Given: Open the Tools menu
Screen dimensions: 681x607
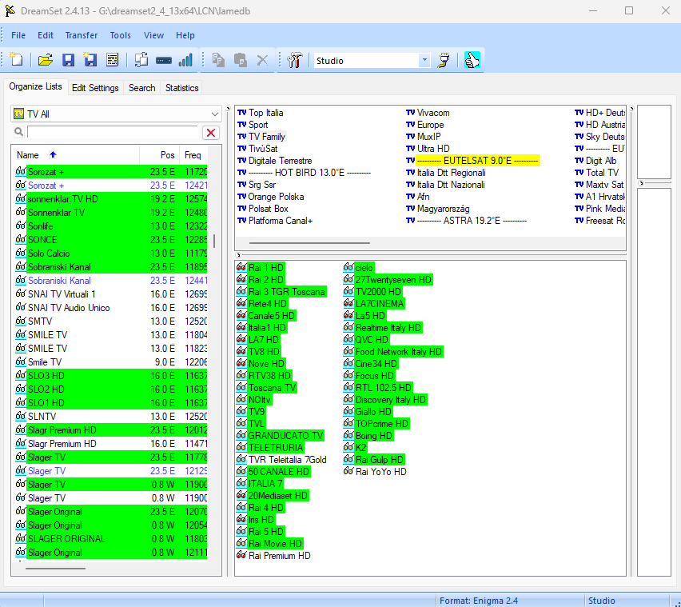Looking at the screenshot, I should point(120,35).
